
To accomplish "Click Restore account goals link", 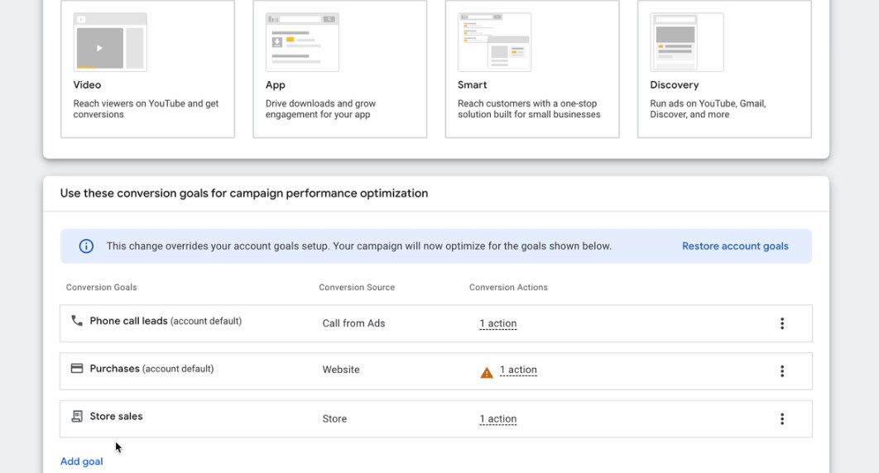I will coord(735,246).
